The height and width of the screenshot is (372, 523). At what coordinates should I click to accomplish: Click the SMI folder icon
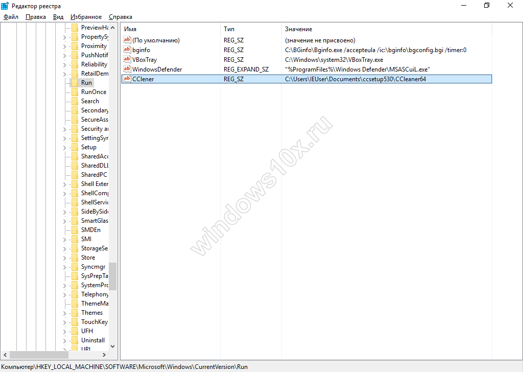[75, 239]
